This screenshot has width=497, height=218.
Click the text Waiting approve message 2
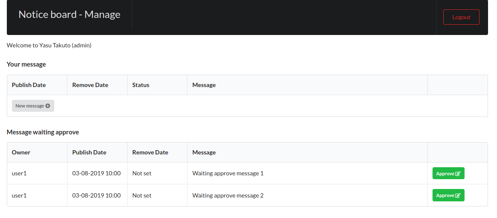point(228,195)
